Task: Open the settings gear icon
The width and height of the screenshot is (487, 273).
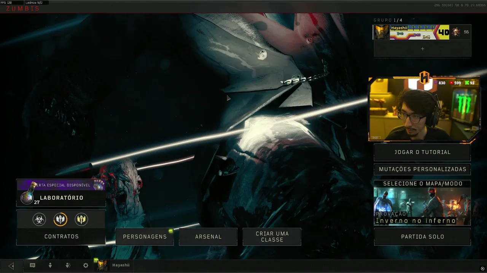Action: pyautogui.click(x=86, y=265)
